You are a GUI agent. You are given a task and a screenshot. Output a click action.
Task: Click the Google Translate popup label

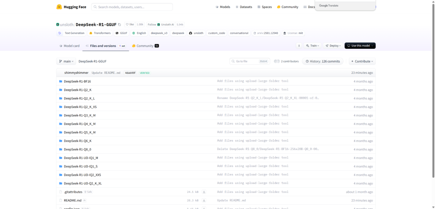pos(329,6)
